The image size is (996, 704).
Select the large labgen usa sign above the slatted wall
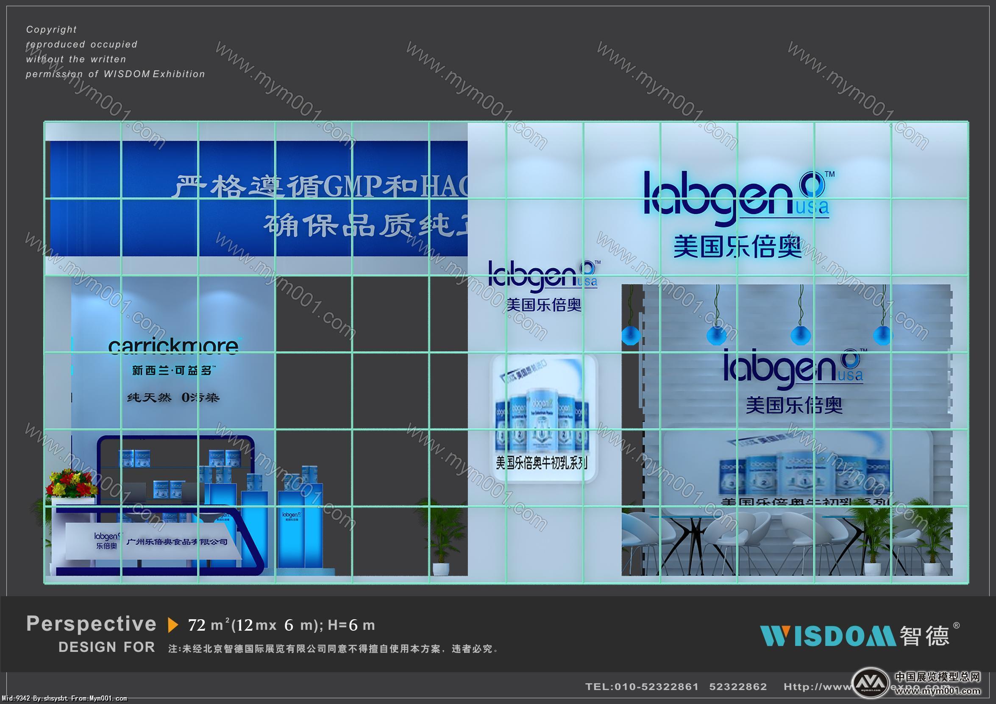(739, 198)
